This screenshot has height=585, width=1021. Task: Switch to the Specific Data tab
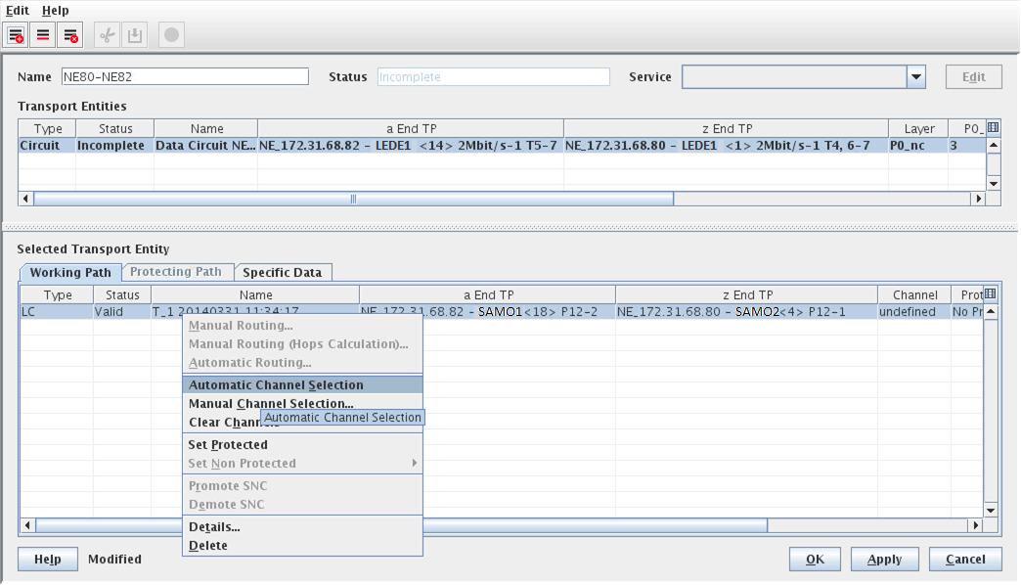coord(283,273)
